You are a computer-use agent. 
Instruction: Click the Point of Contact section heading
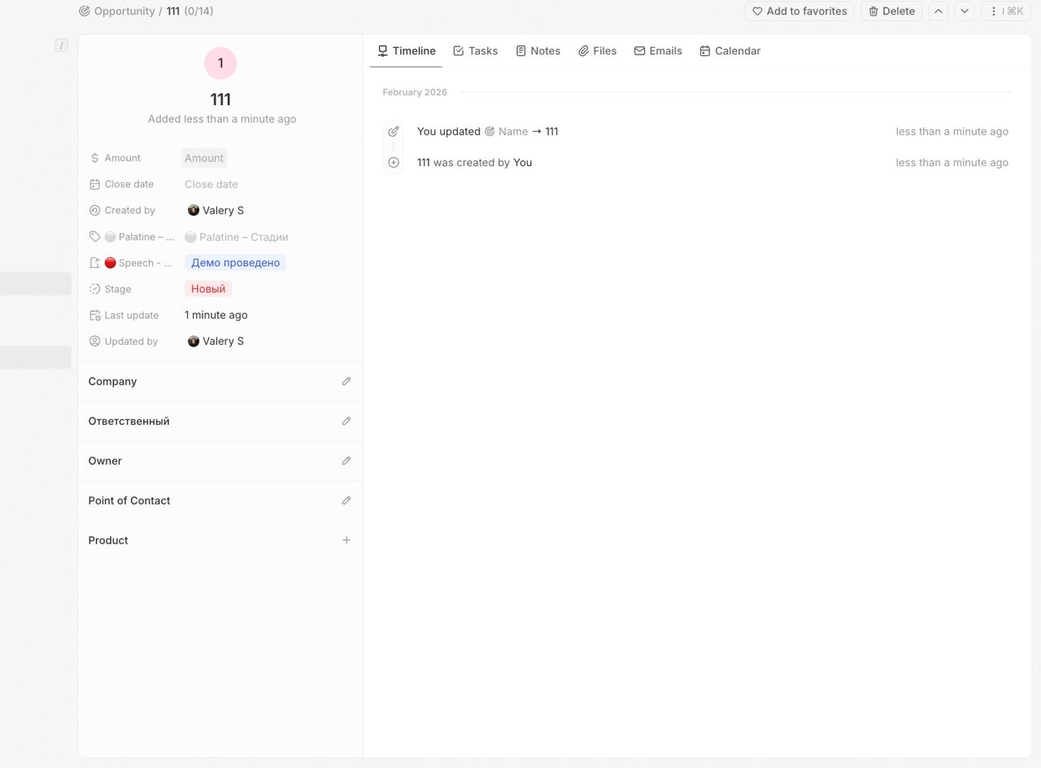(x=129, y=500)
